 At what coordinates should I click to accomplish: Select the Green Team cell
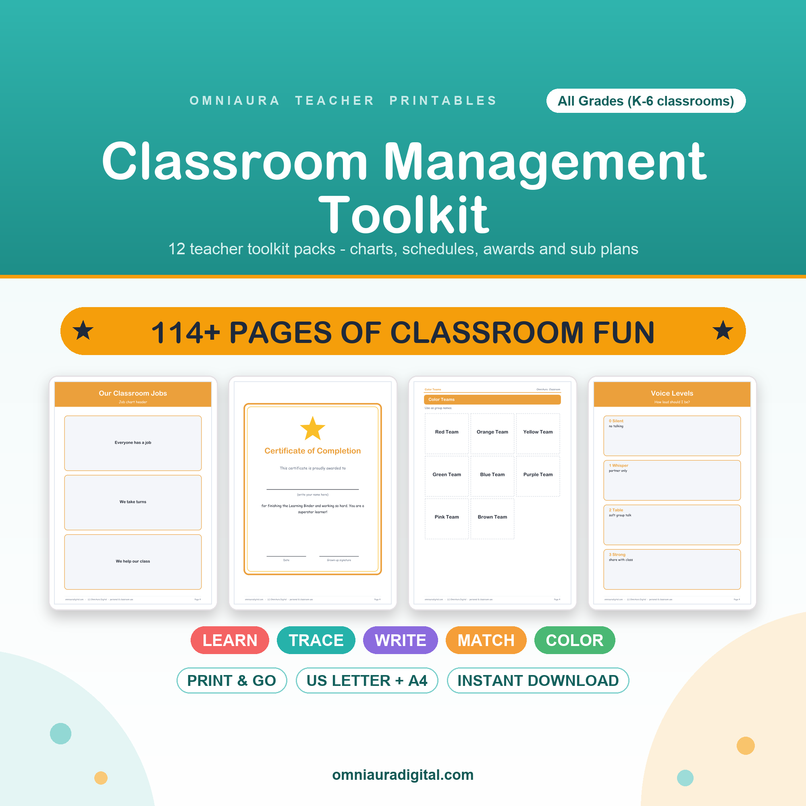pos(447,476)
